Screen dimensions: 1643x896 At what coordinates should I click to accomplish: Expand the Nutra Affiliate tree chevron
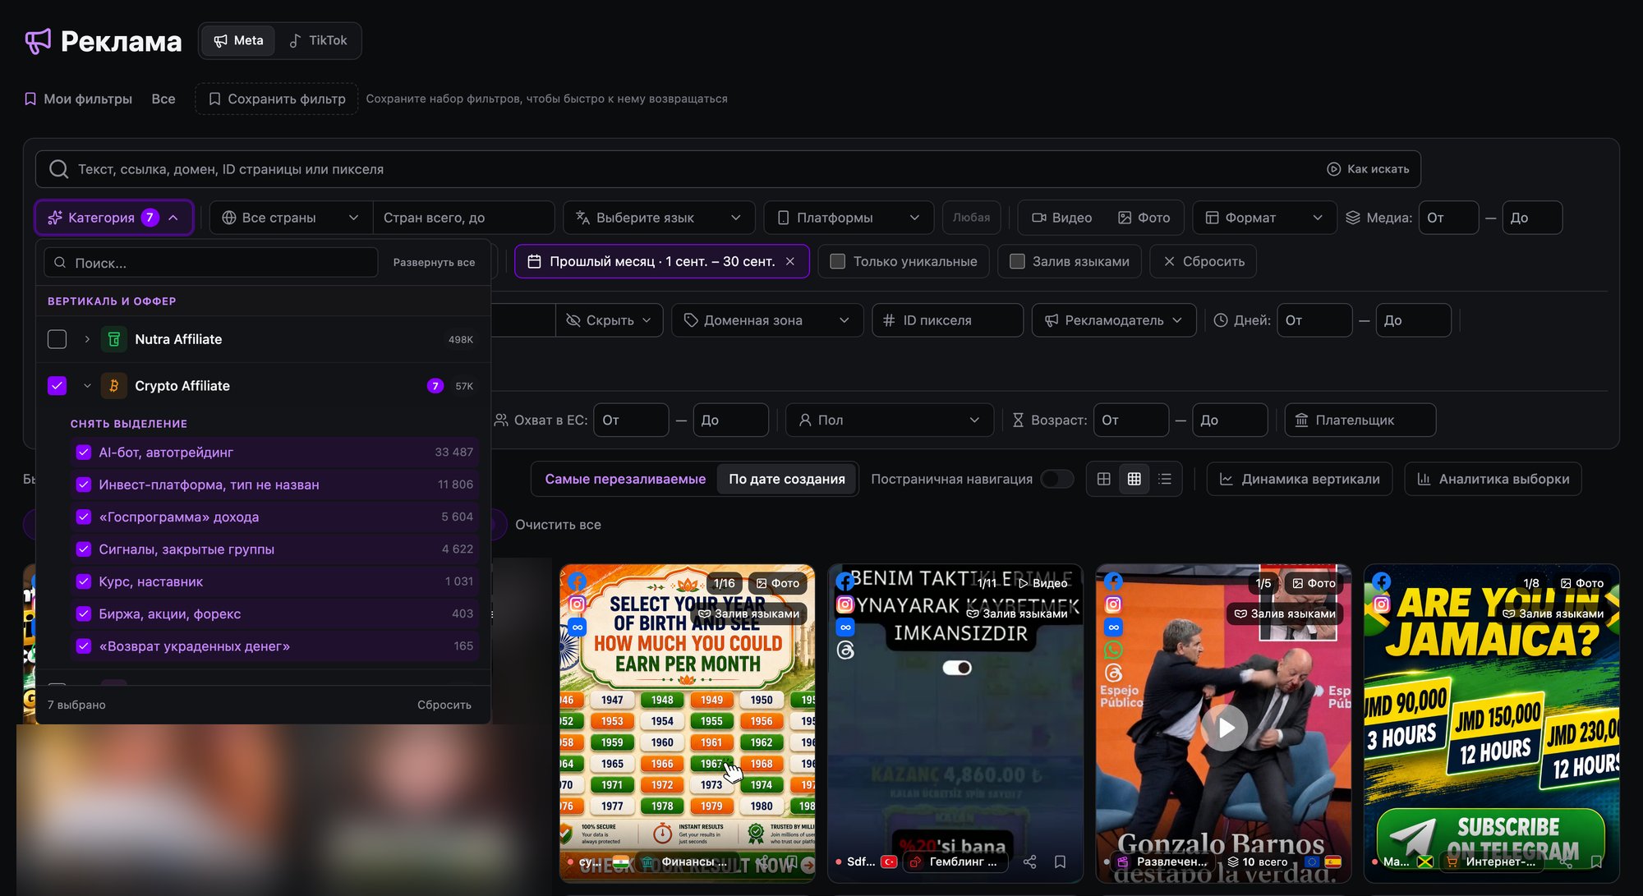pos(87,339)
